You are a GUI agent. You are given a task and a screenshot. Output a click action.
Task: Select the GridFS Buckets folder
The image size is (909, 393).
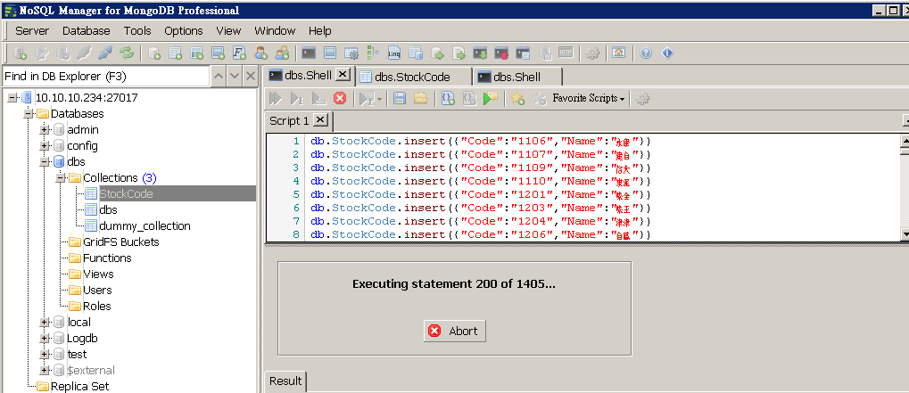(x=120, y=242)
